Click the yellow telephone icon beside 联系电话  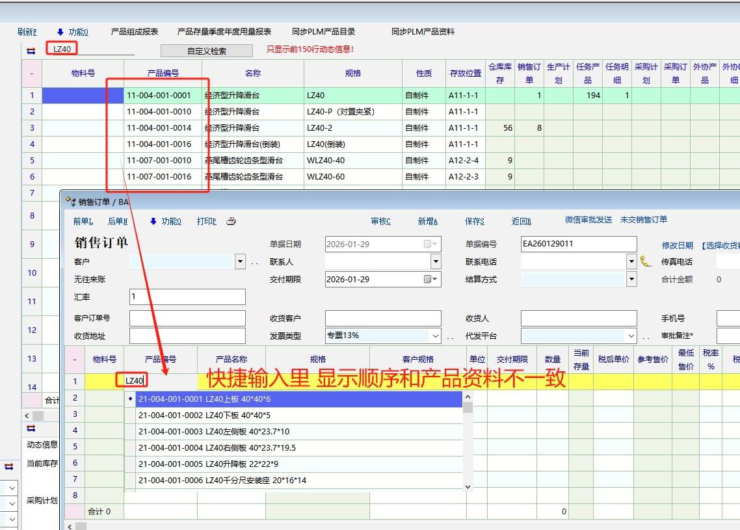[x=645, y=261]
